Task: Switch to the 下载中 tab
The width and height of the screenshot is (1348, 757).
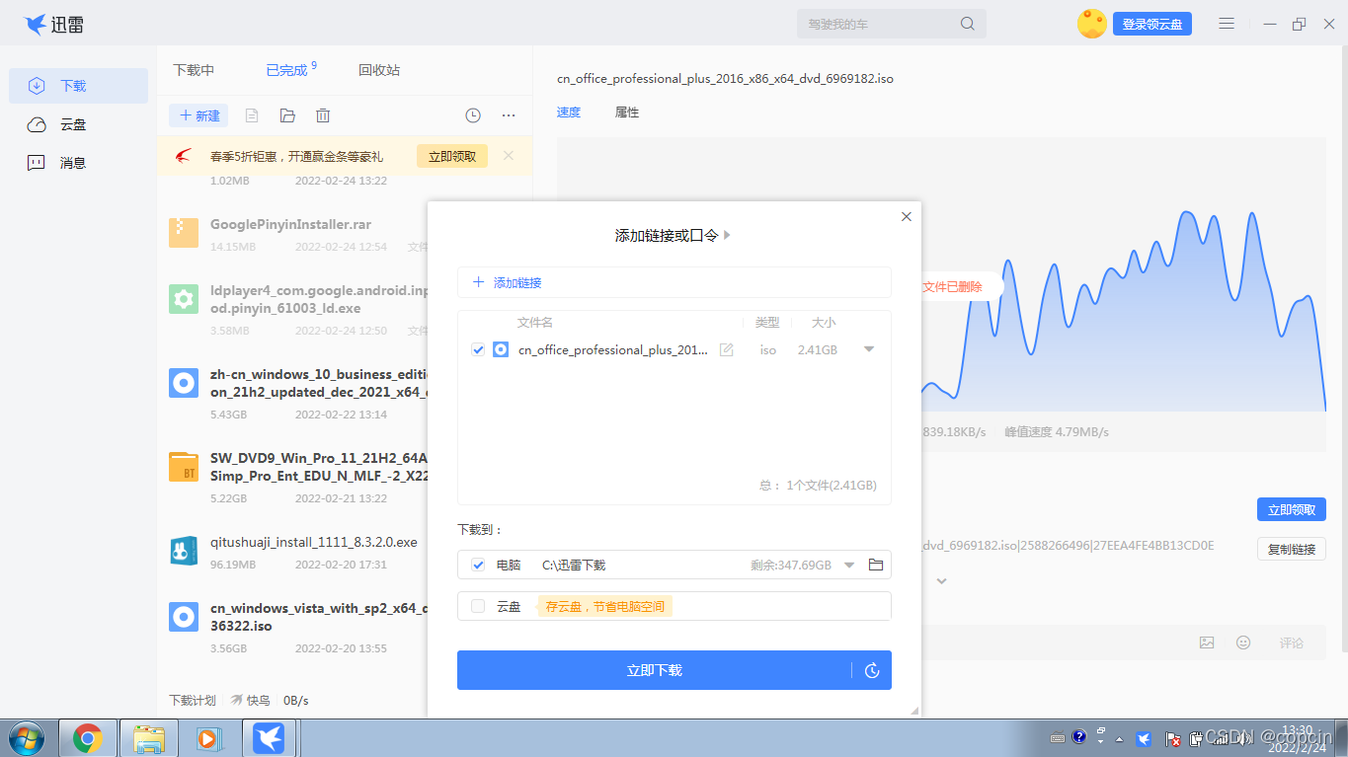Action: click(x=194, y=70)
